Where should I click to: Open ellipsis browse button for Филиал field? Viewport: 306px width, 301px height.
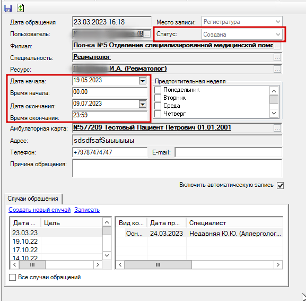(x=277, y=46)
